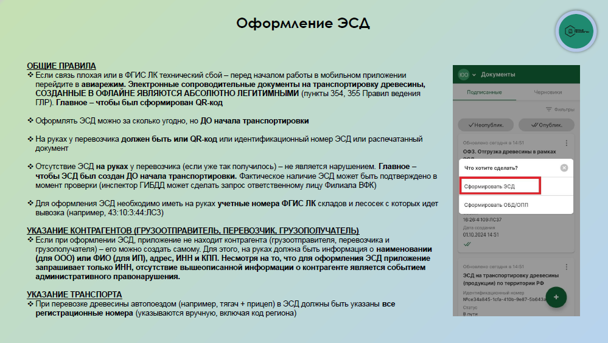Select 'Сформировать ЭСД' option
Viewport: 608px width, 343px height.
[x=499, y=186]
